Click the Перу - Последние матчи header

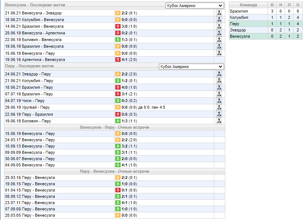pyautogui.click(x=29, y=66)
